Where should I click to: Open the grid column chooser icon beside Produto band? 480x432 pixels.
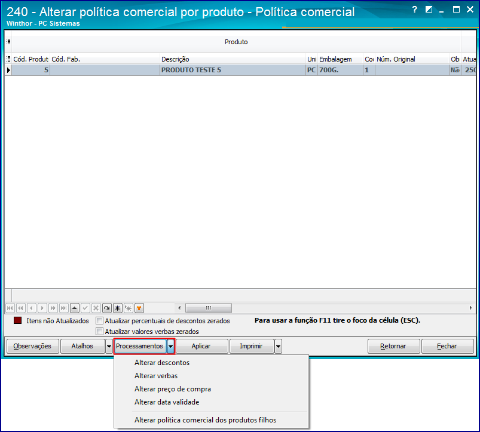coord(8,41)
